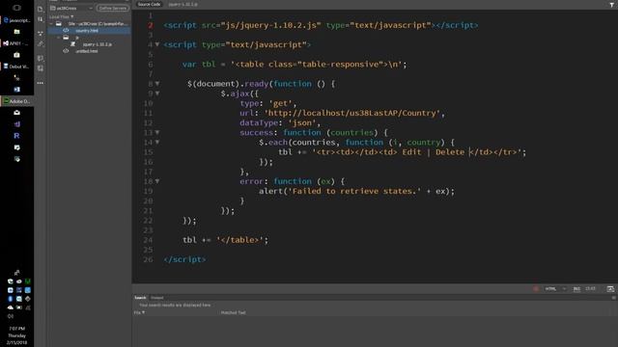Open the HTML language dropdown in status bar
618x347 pixels.
[555, 289]
